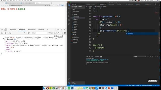
Task: Open VS Code Source Control icon
Action: pos(69,12)
